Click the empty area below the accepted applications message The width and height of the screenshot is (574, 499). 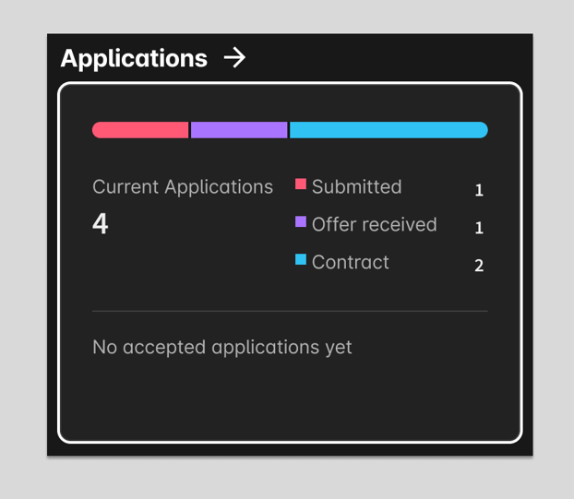(x=290, y=397)
